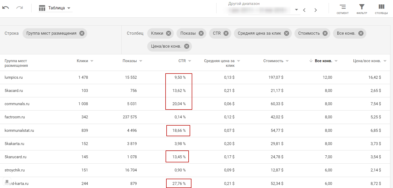Select the 5kakarta.ru row name

[x=14, y=144]
